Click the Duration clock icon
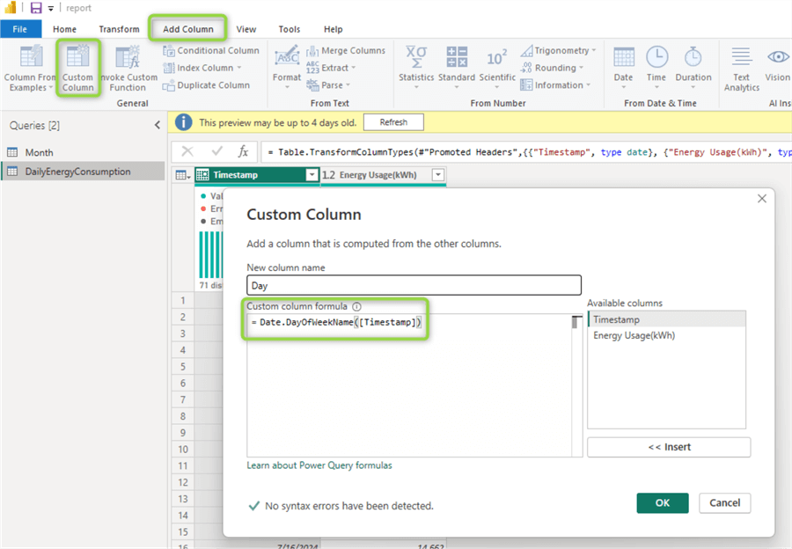 coord(693,58)
